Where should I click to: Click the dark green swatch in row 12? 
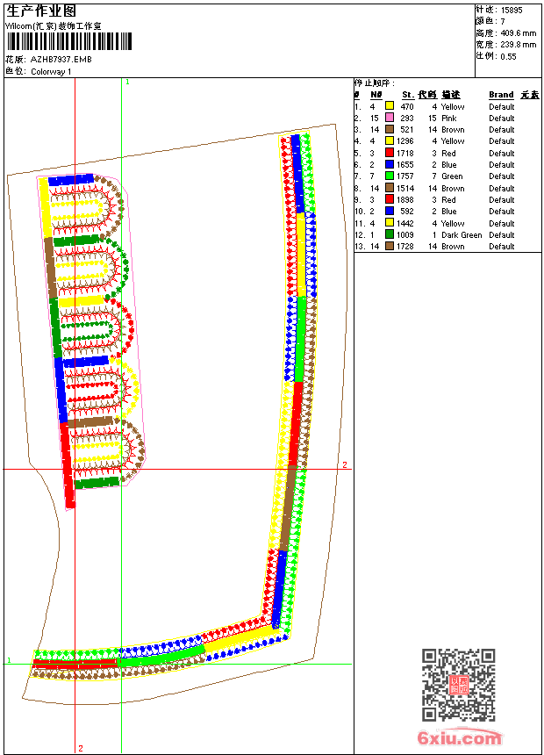pyautogui.click(x=390, y=235)
